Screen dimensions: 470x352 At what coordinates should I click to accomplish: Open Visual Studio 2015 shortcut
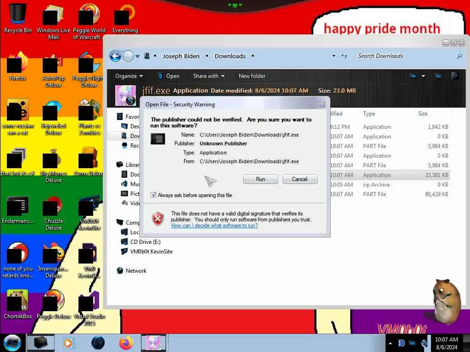[x=89, y=308]
